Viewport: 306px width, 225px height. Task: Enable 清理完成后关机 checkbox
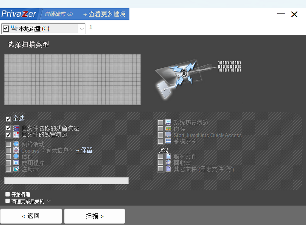pyautogui.click(x=8, y=201)
